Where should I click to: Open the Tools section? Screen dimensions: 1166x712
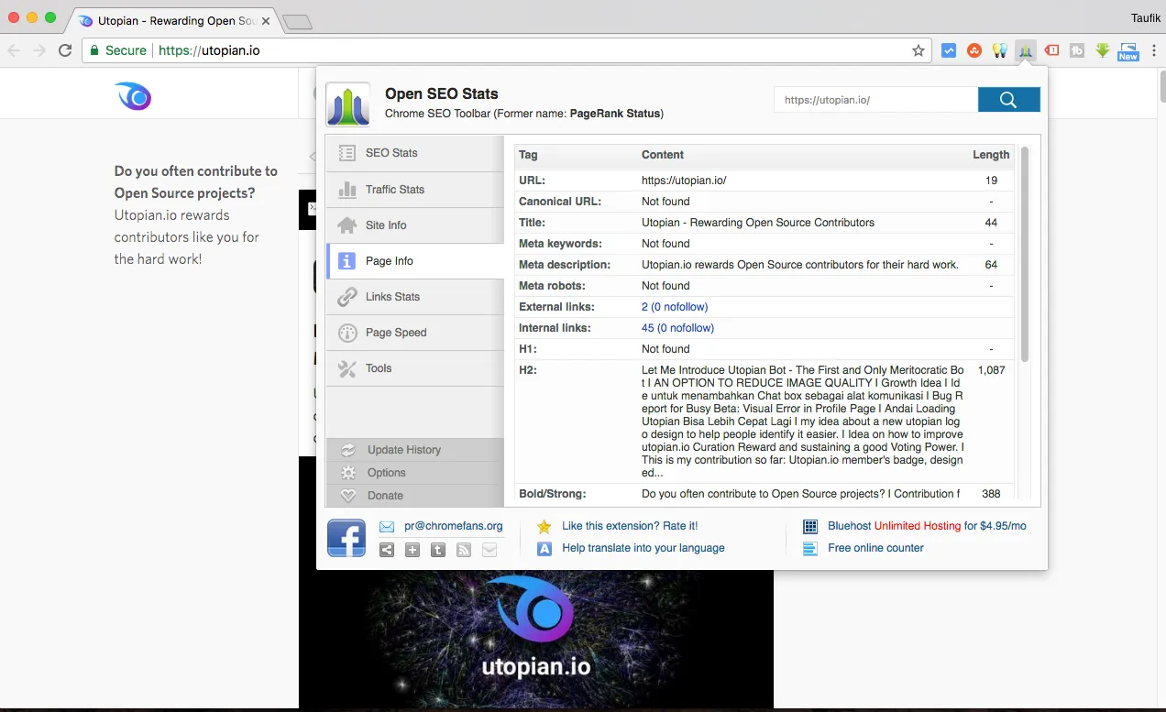coord(415,368)
